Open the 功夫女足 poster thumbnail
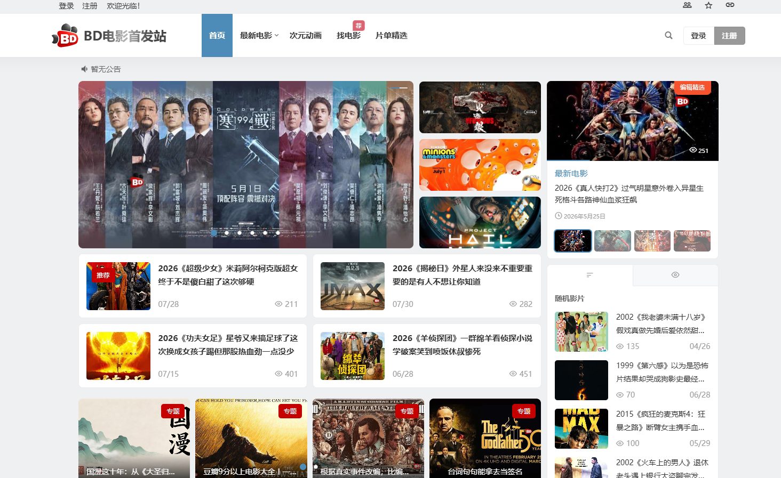Image resolution: width=781 pixels, height=478 pixels. point(118,356)
